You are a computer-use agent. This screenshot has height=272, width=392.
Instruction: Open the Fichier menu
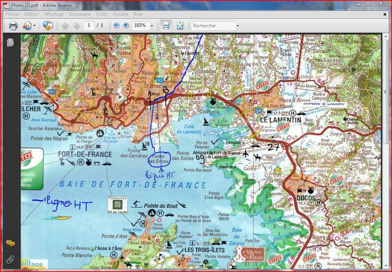coord(12,14)
